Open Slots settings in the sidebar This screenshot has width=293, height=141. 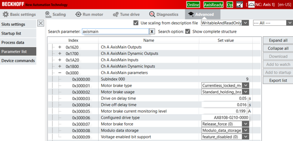point(18,24)
